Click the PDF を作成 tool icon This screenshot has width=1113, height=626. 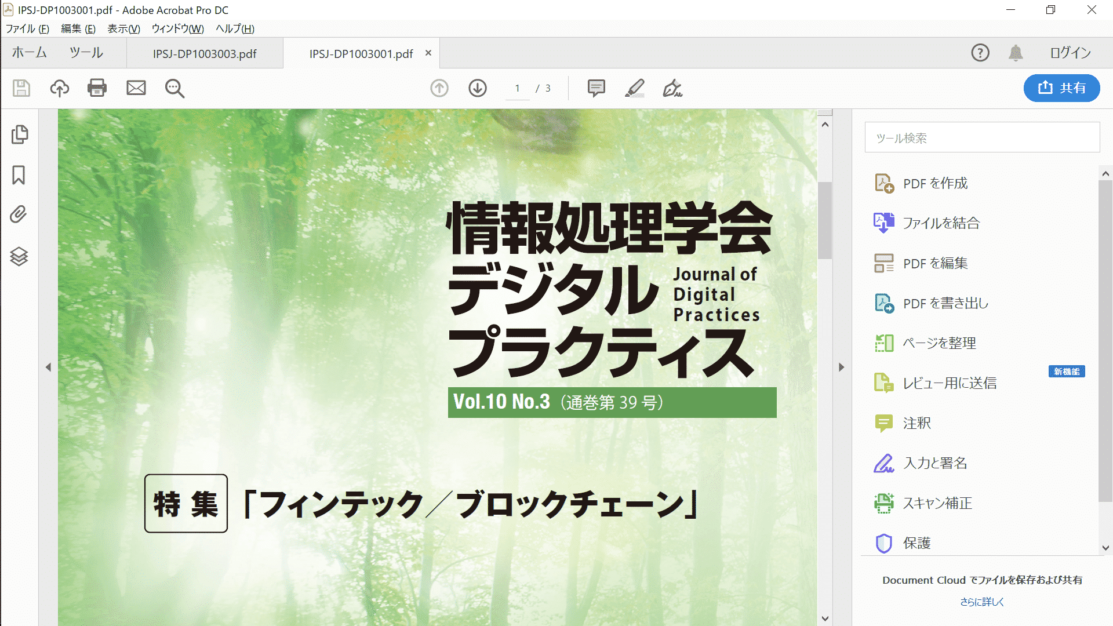coord(884,183)
